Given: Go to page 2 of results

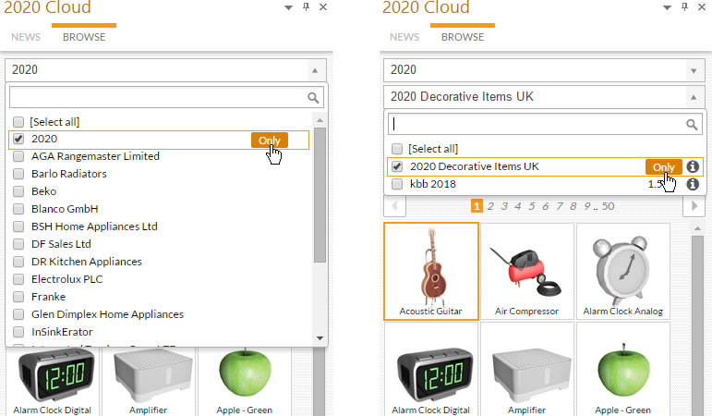Looking at the screenshot, I should 490,206.
